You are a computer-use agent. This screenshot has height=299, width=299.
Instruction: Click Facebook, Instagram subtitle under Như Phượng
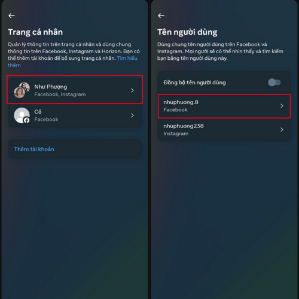[x=60, y=94]
